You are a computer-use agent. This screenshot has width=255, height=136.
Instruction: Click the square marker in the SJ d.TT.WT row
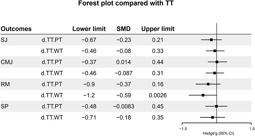pos(215,51)
